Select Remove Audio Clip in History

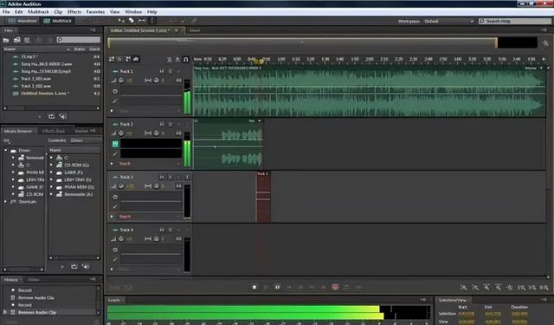[37, 312]
